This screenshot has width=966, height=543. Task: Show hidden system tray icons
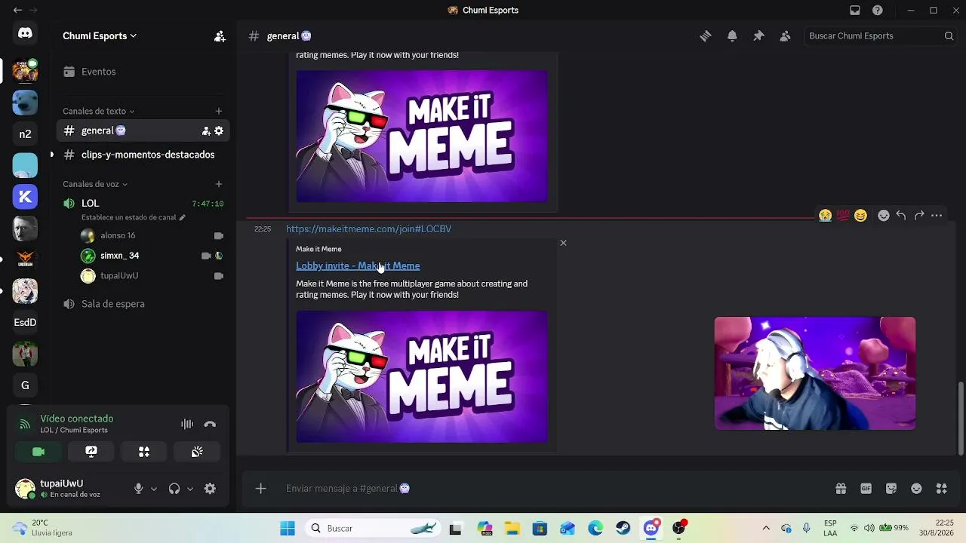click(766, 528)
